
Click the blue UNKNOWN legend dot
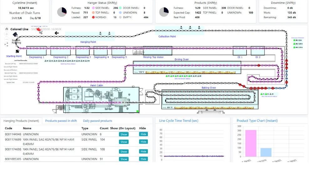pyautogui.click(x=121, y=12)
